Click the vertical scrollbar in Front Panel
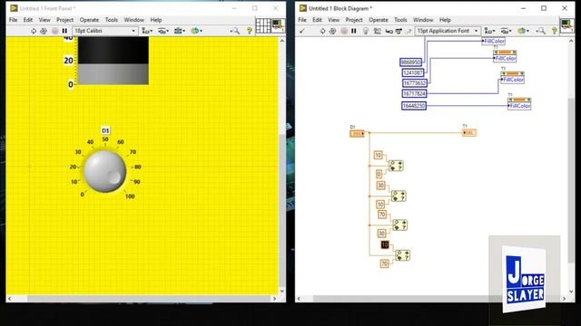 tap(282, 165)
